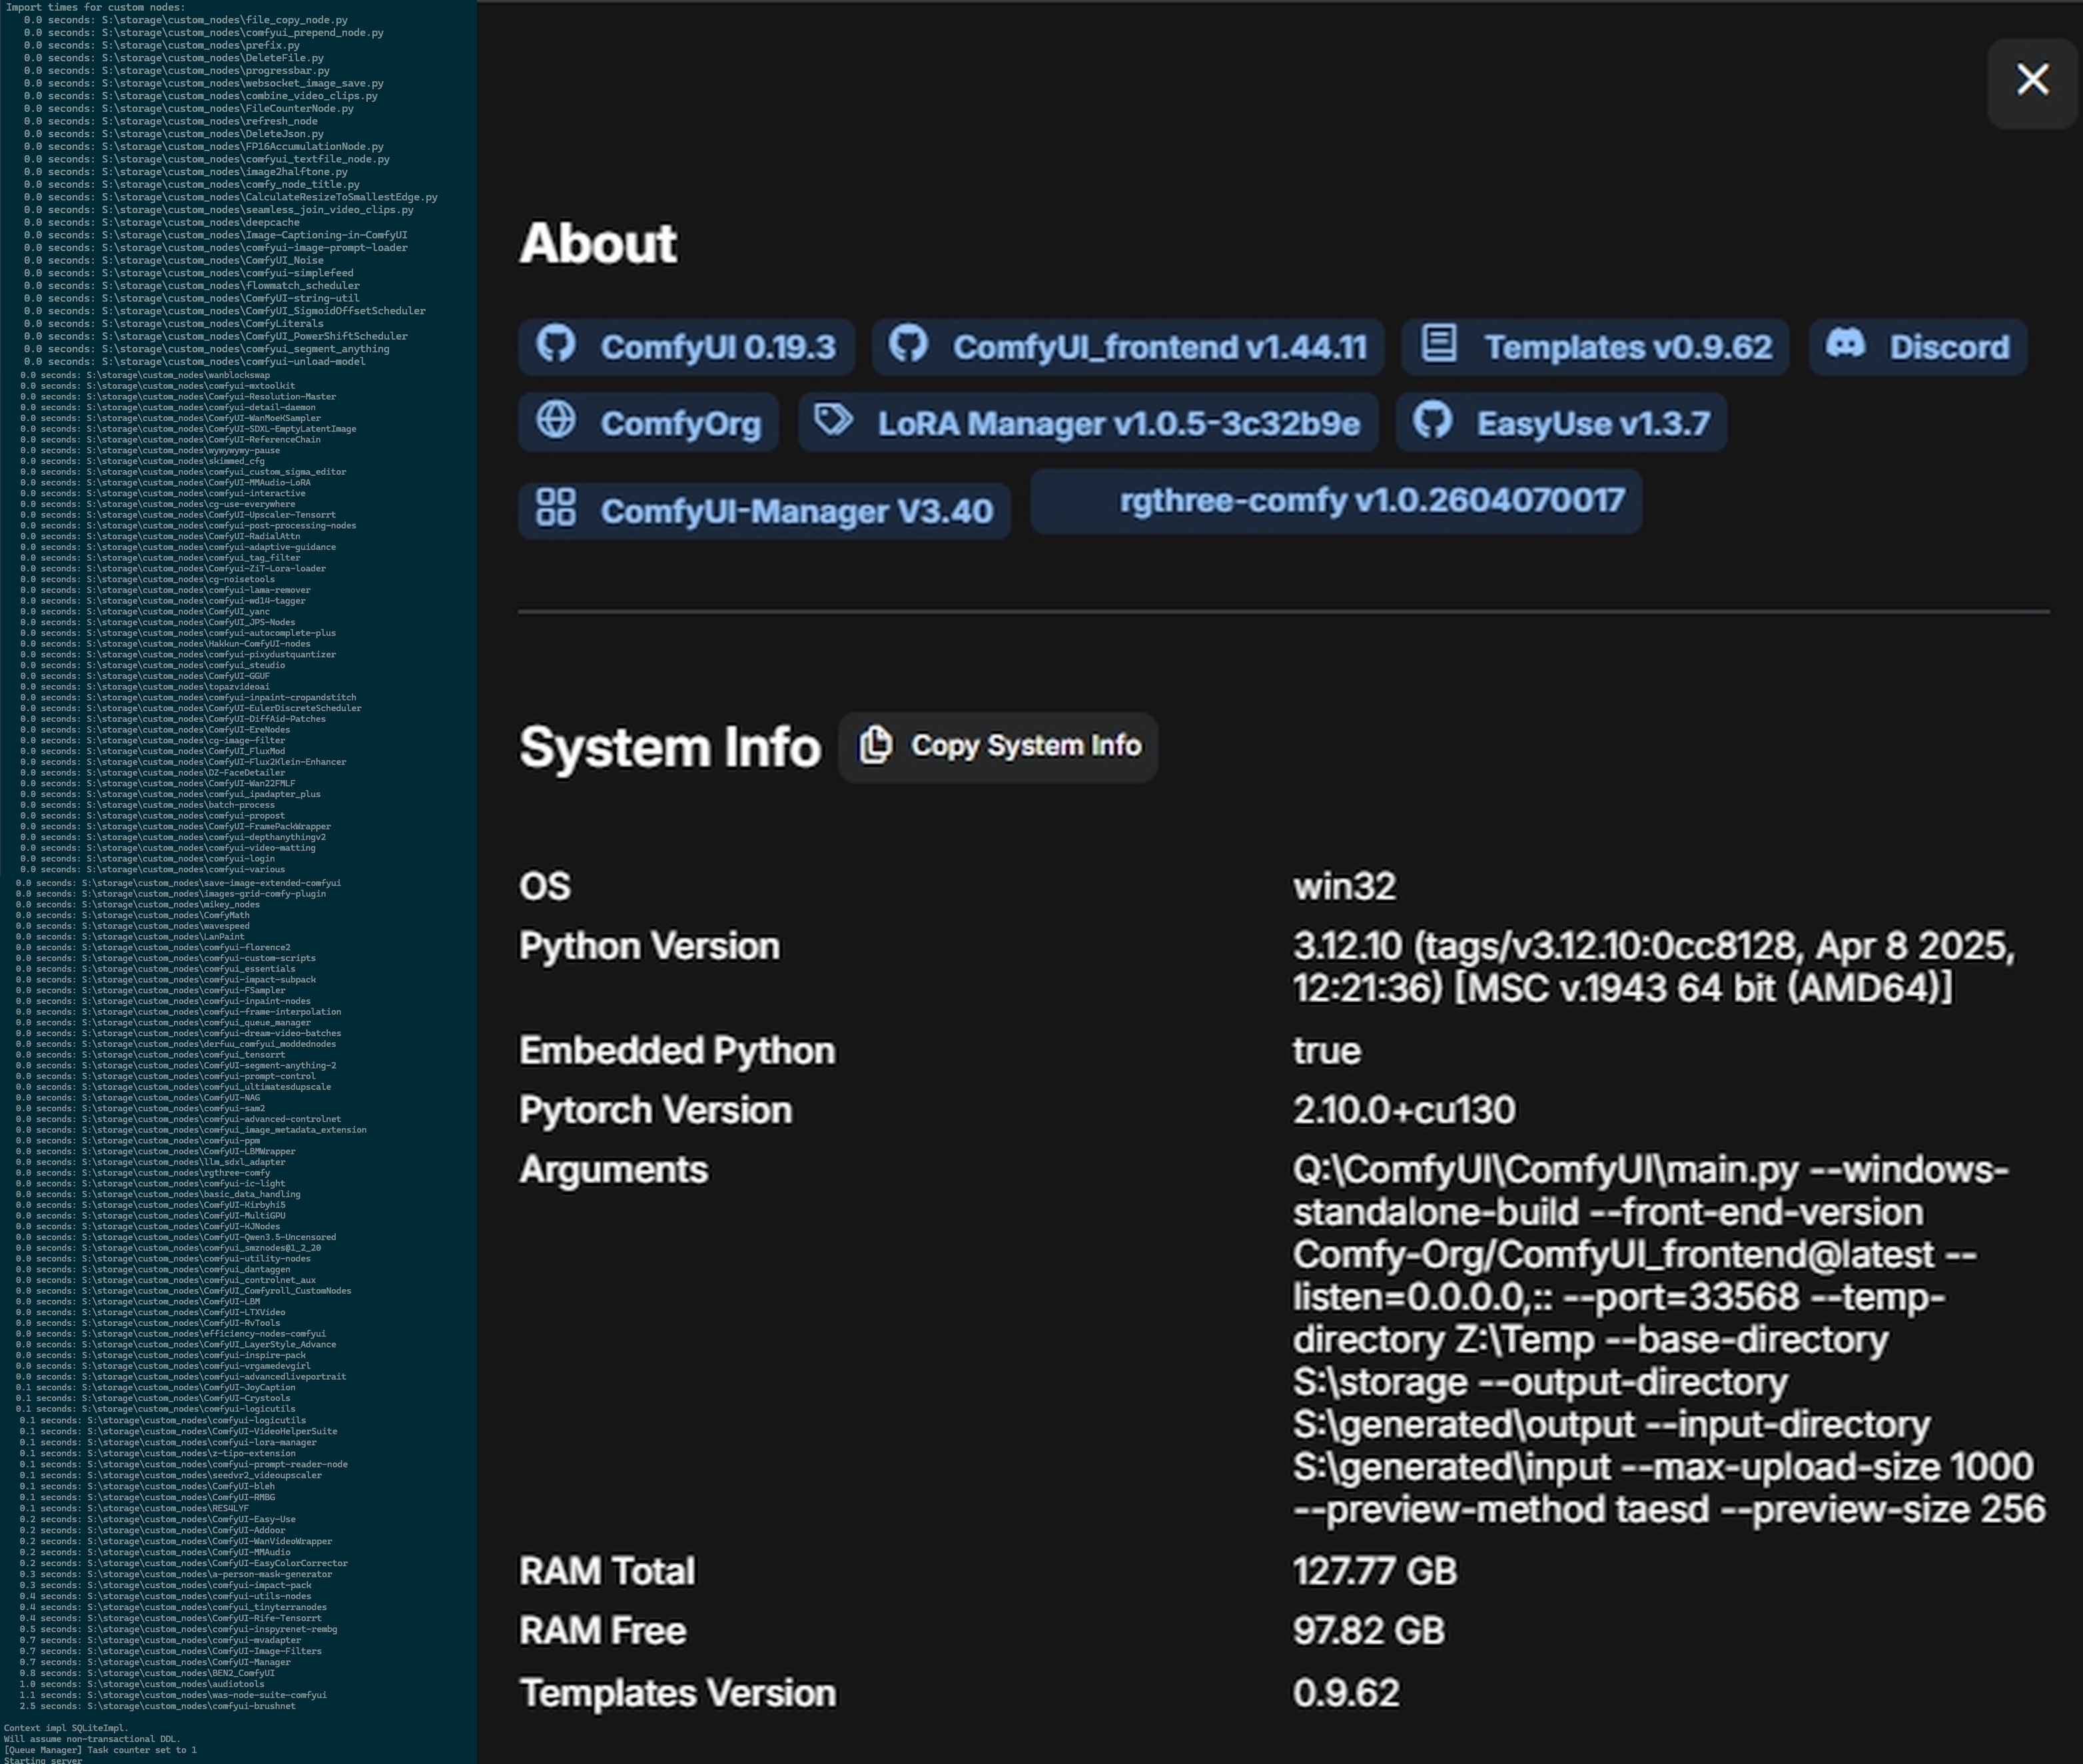Open Discord via its logo icon

click(1845, 344)
